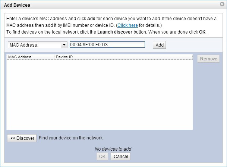Click the bold 'OK' word in instructions

[x=202, y=32]
